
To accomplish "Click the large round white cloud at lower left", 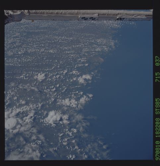I will click(x=11, y=123).
